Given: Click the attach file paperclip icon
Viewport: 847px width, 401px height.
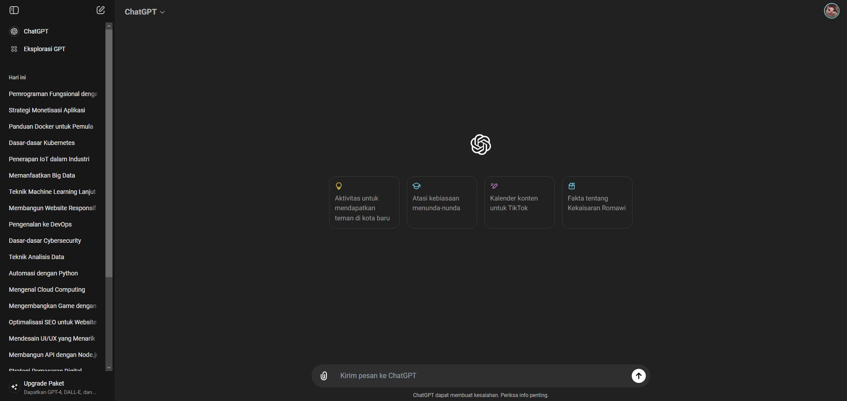Looking at the screenshot, I should [324, 376].
